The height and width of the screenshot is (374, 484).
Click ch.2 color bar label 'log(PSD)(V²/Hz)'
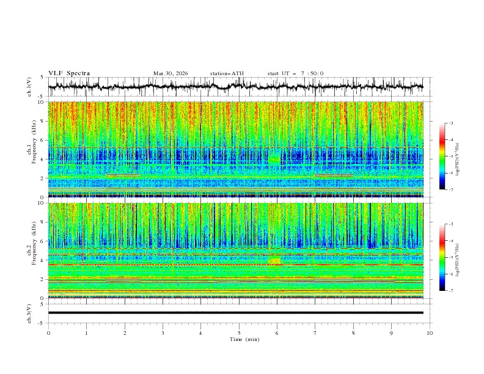tap(457, 260)
